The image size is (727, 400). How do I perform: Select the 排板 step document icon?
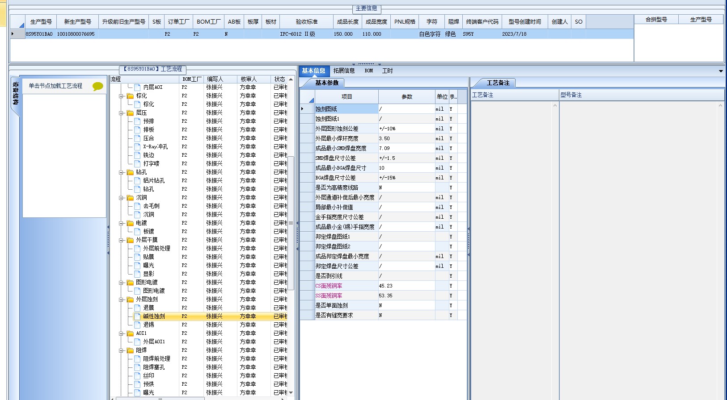138,129
